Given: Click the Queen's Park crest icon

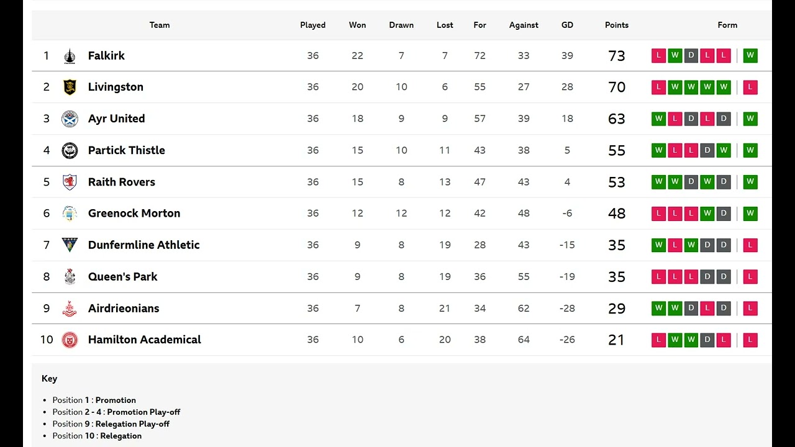Looking at the screenshot, I should click(70, 276).
